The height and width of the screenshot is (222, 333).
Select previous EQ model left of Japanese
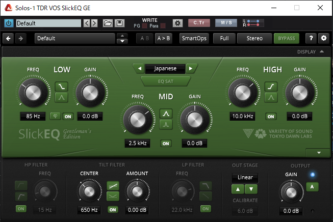coord(139,69)
